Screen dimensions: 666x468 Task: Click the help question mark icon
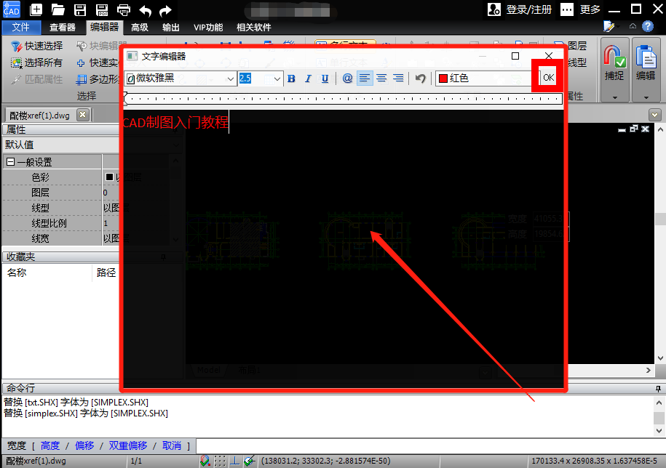[x=647, y=27]
